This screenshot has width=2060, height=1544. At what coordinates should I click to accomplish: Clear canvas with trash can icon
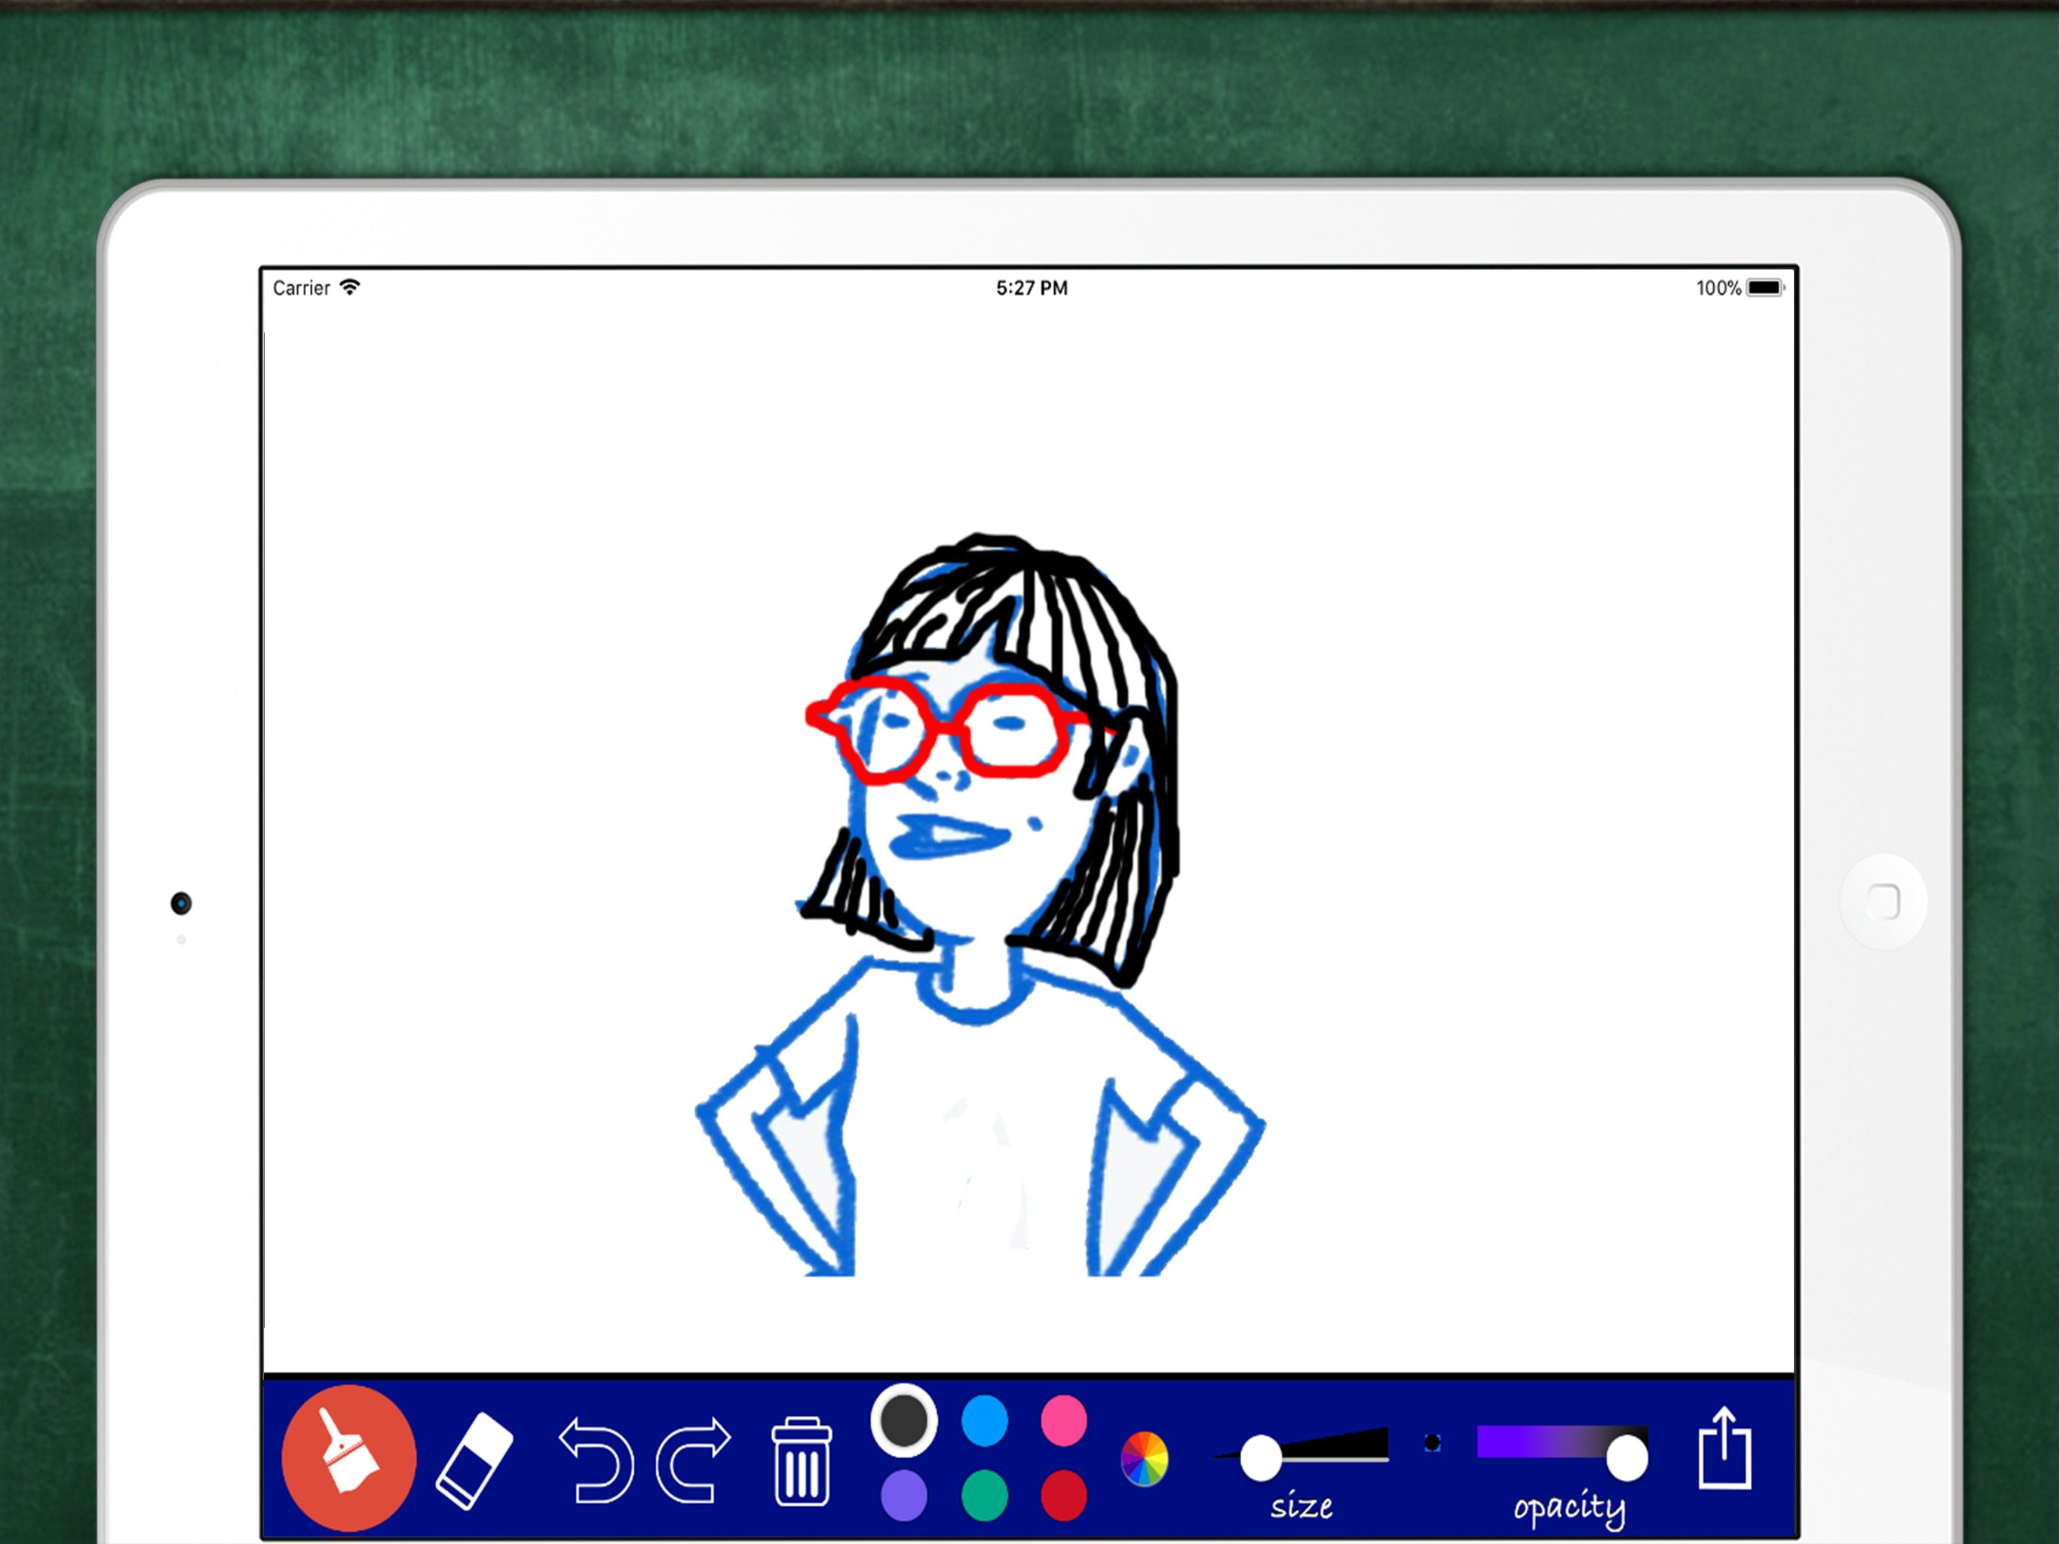802,1461
